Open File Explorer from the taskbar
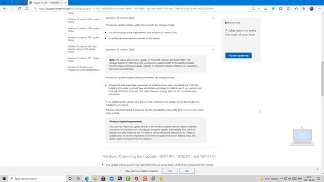324x182 pixels. pyautogui.click(x=95, y=178)
